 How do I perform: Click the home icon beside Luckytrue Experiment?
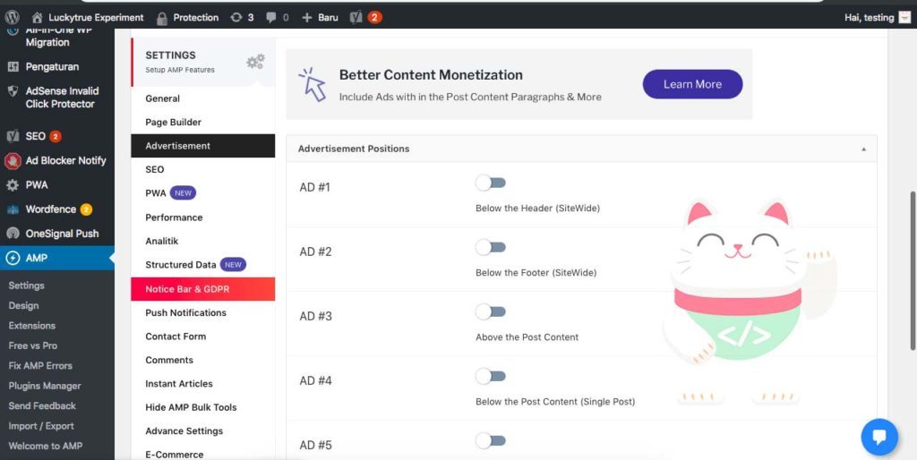coord(37,18)
